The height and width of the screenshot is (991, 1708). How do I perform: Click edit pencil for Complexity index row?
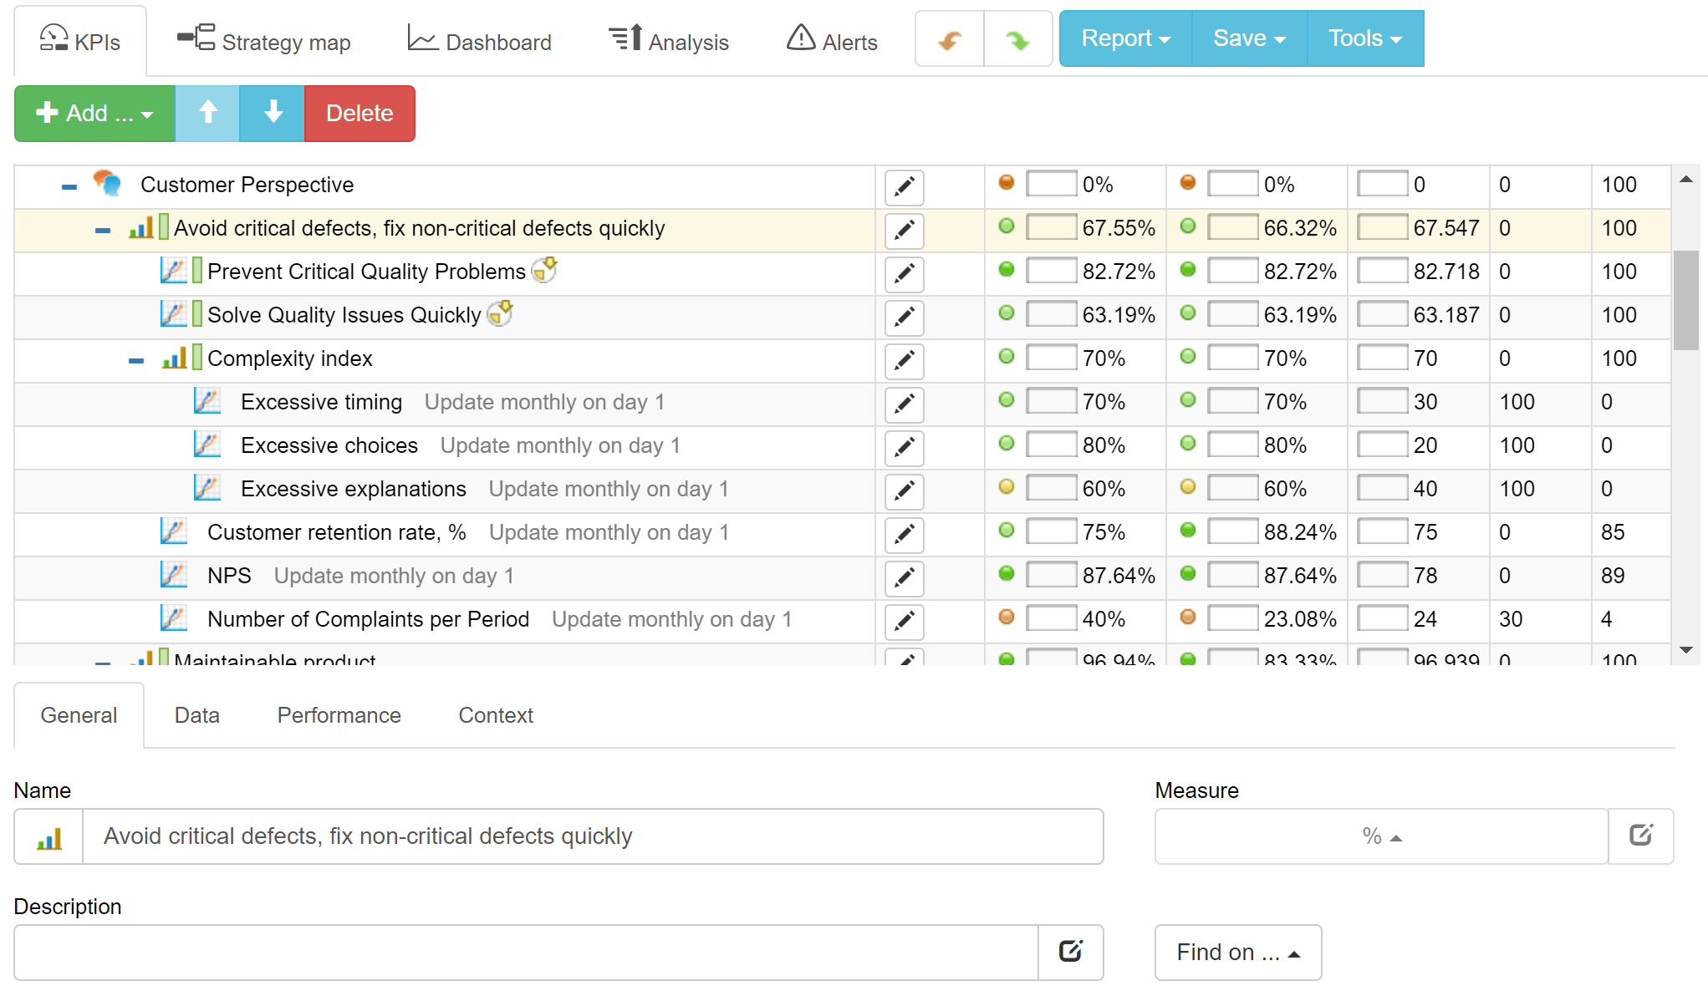(904, 360)
